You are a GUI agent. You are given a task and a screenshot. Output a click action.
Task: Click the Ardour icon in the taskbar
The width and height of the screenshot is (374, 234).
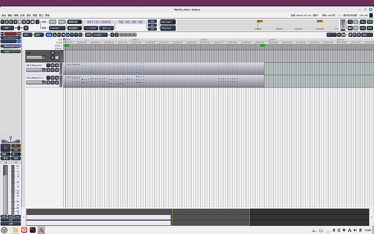pyautogui.click(x=41, y=230)
